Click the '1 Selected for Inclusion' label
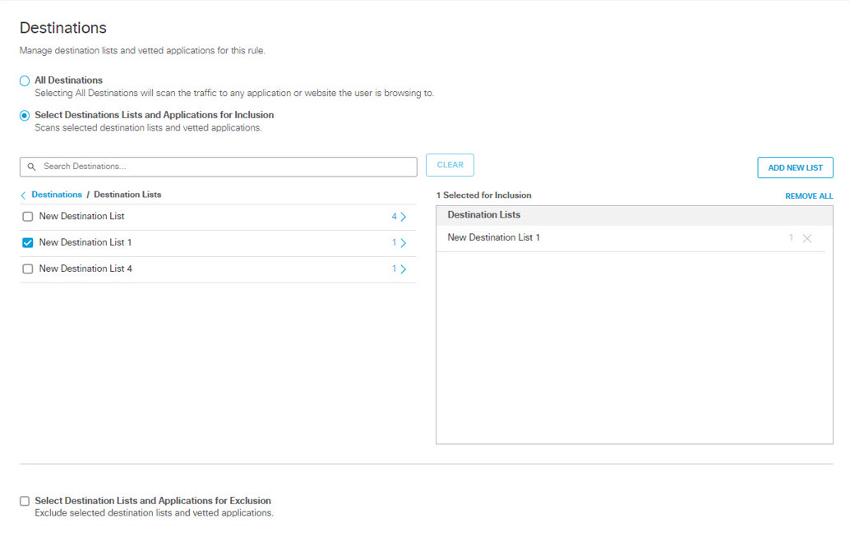 click(x=483, y=195)
